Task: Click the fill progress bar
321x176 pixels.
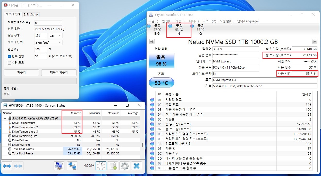Action: tap(40, 81)
